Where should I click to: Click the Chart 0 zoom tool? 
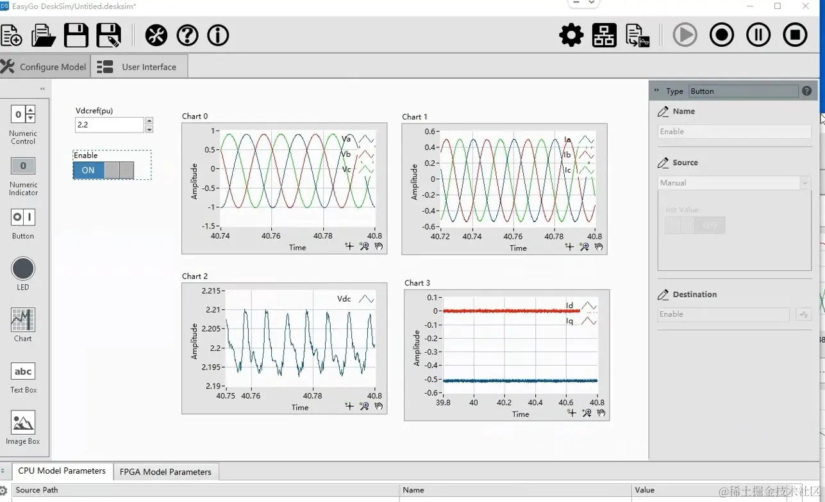pos(364,246)
